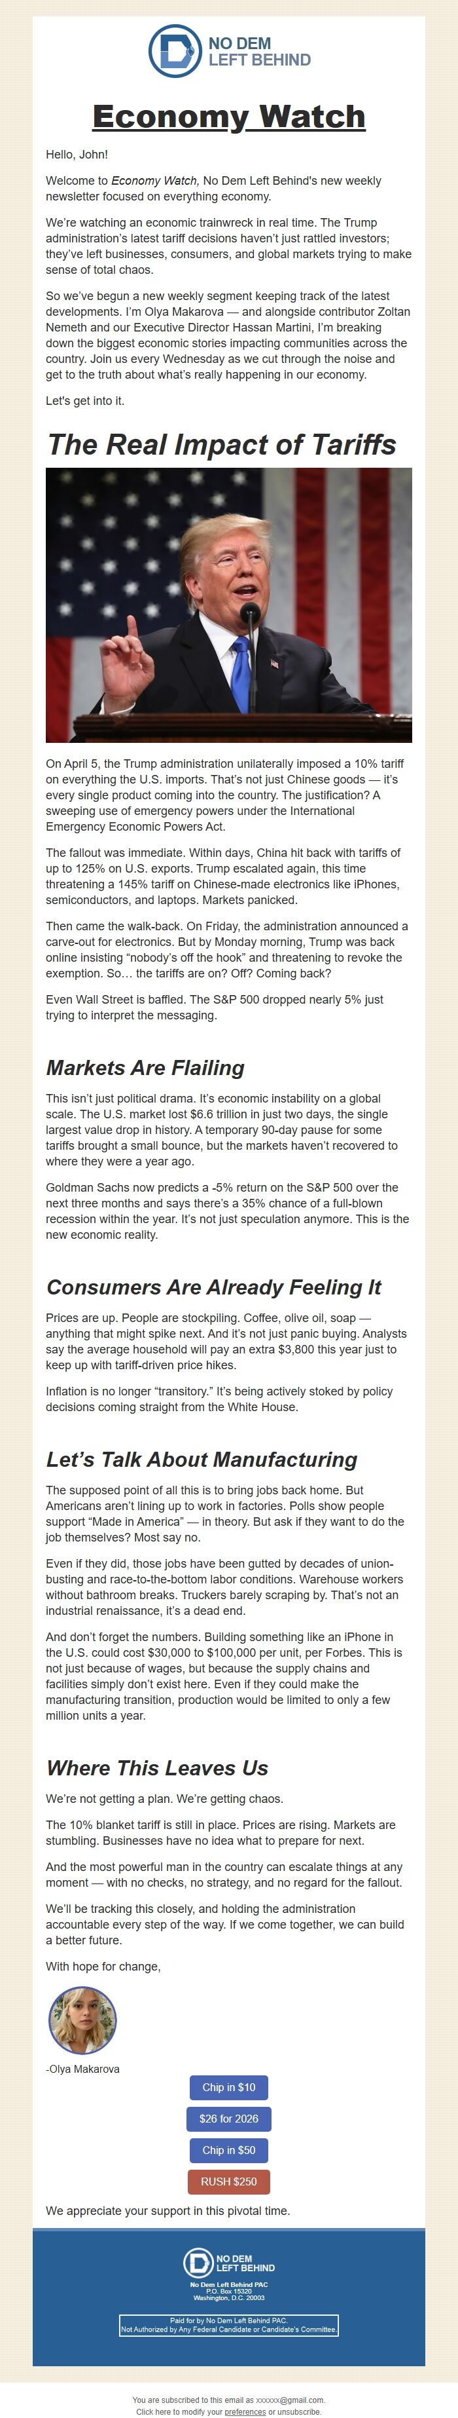Choose the Chip in $50 button
Viewport: 458px width, 2418px height.
[x=228, y=2149]
